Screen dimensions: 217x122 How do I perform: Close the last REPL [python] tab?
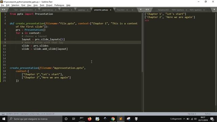coord(204,10)
